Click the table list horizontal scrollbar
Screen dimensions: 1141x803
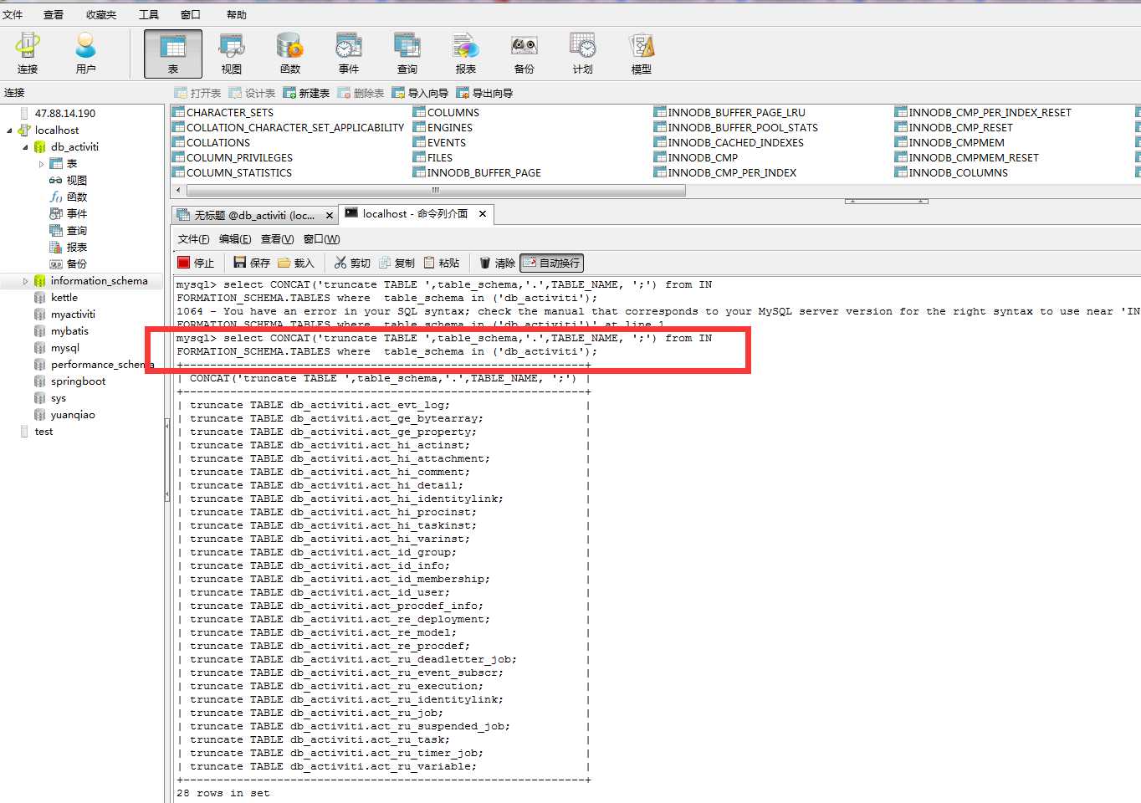[x=435, y=191]
